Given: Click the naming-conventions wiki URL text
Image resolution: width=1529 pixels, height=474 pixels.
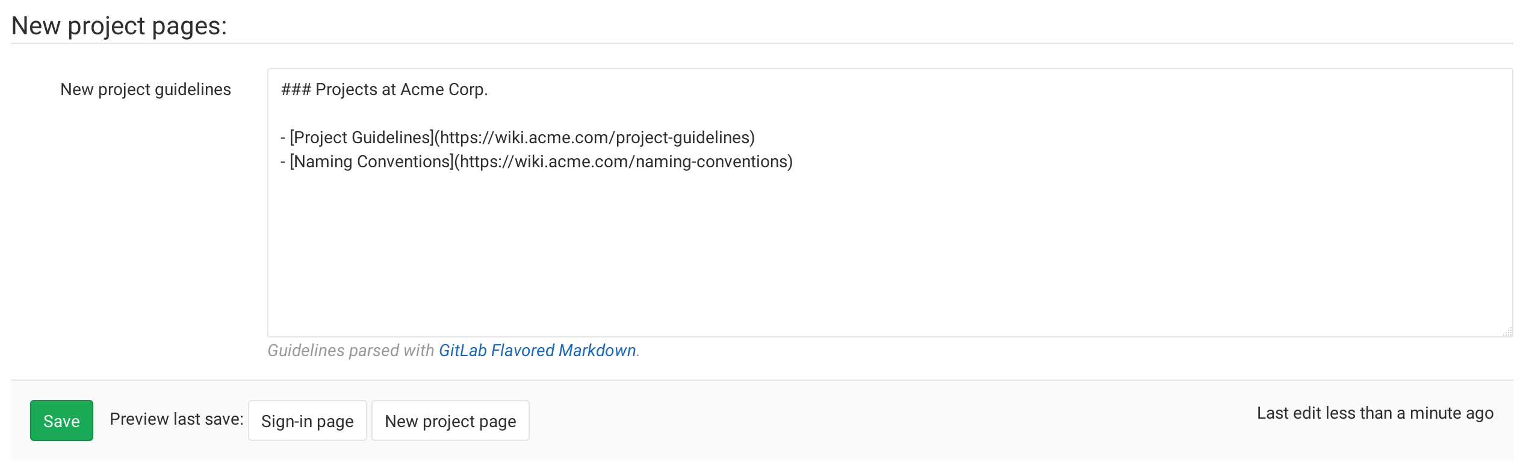Looking at the screenshot, I should tap(624, 162).
